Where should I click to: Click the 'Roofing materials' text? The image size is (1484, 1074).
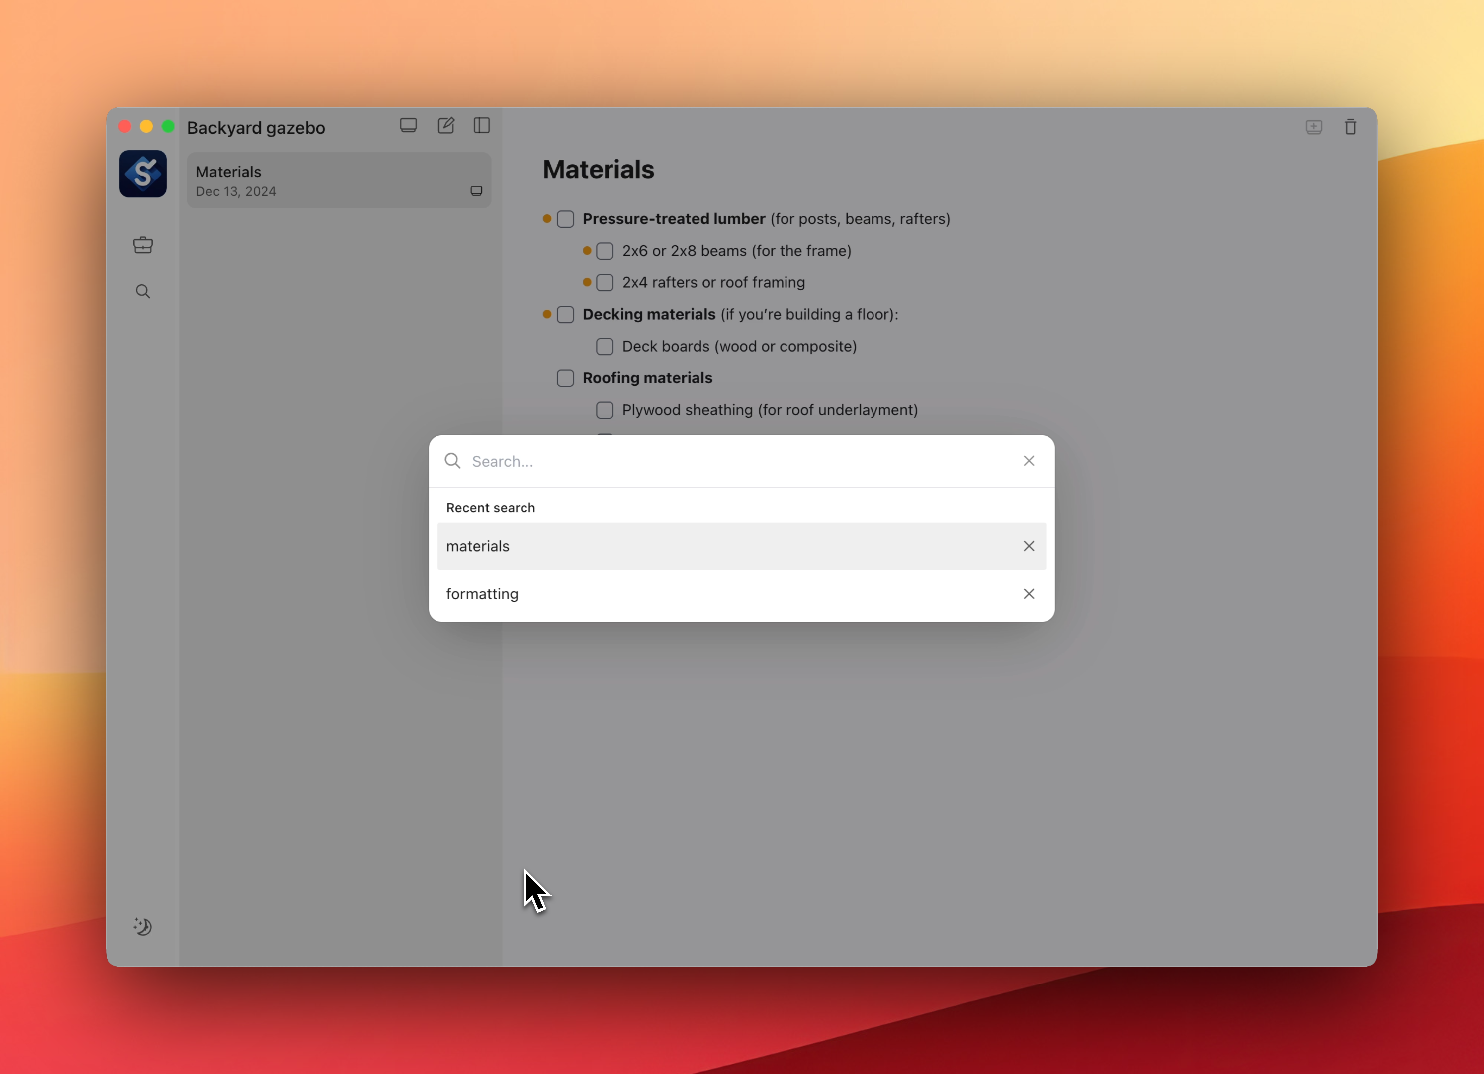[647, 378]
